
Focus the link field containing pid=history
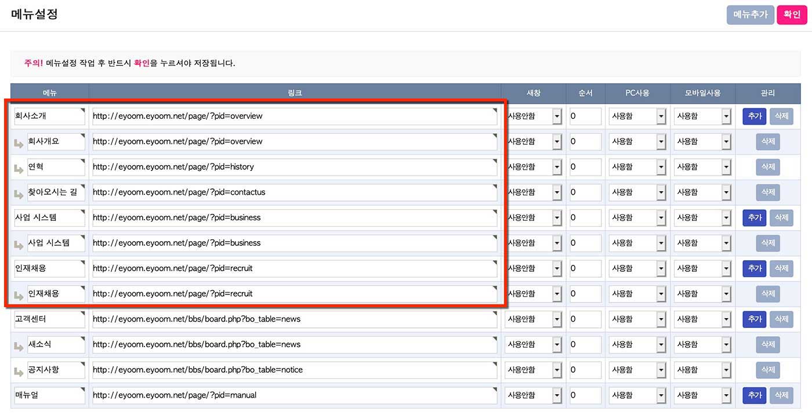pos(295,167)
